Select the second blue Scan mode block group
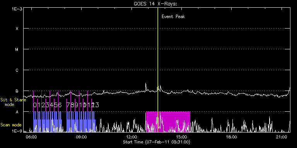Viewport: 297px width, 148px height. point(81,121)
